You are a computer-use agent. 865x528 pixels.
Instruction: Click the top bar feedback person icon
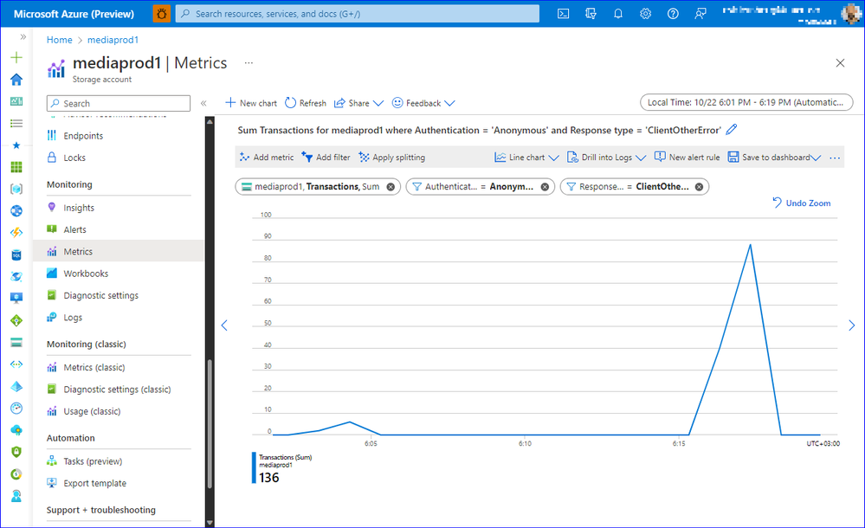click(x=700, y=14)
